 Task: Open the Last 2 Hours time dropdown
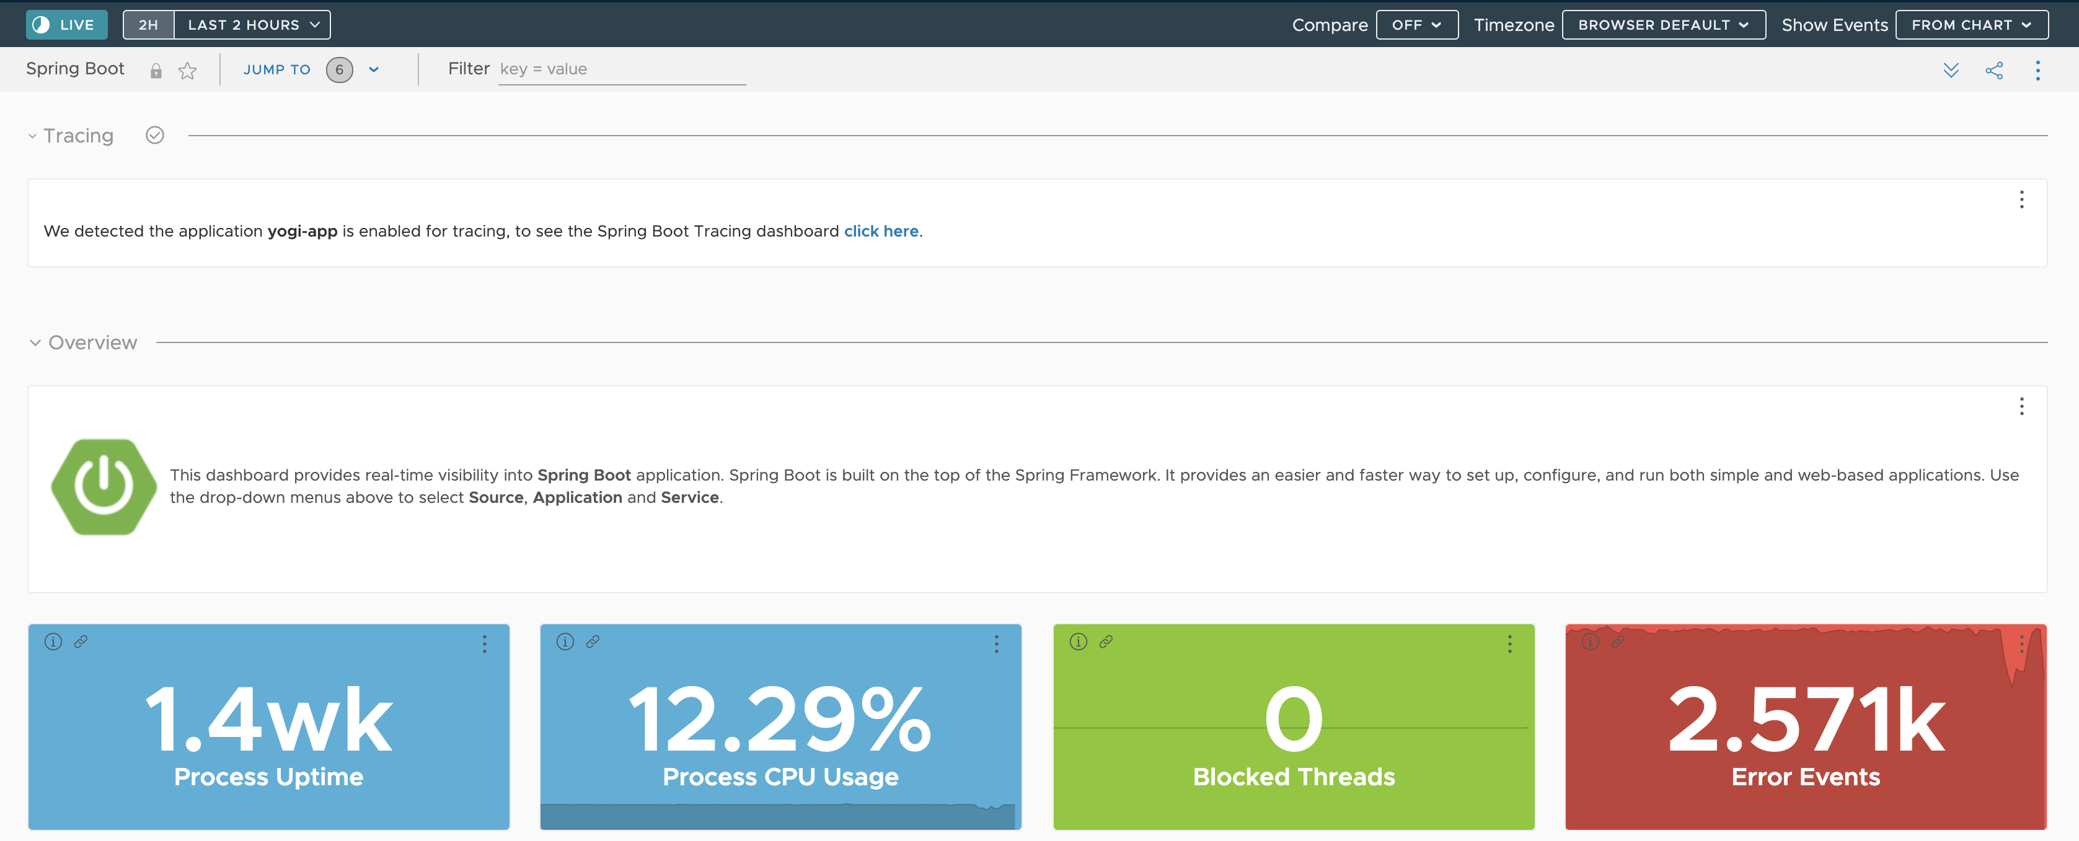(253, 25)
